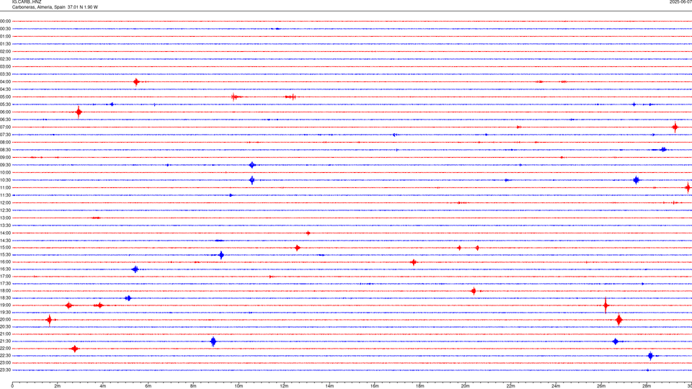Click the blue event on the 08:30 trace
Viewport: 692px width, 389px height.
click(x=663, y=150)
